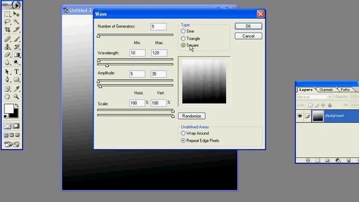Viewport: 359px width, 202px height.
Task: Switch to Standard edit mode
Action: point(7,126)
